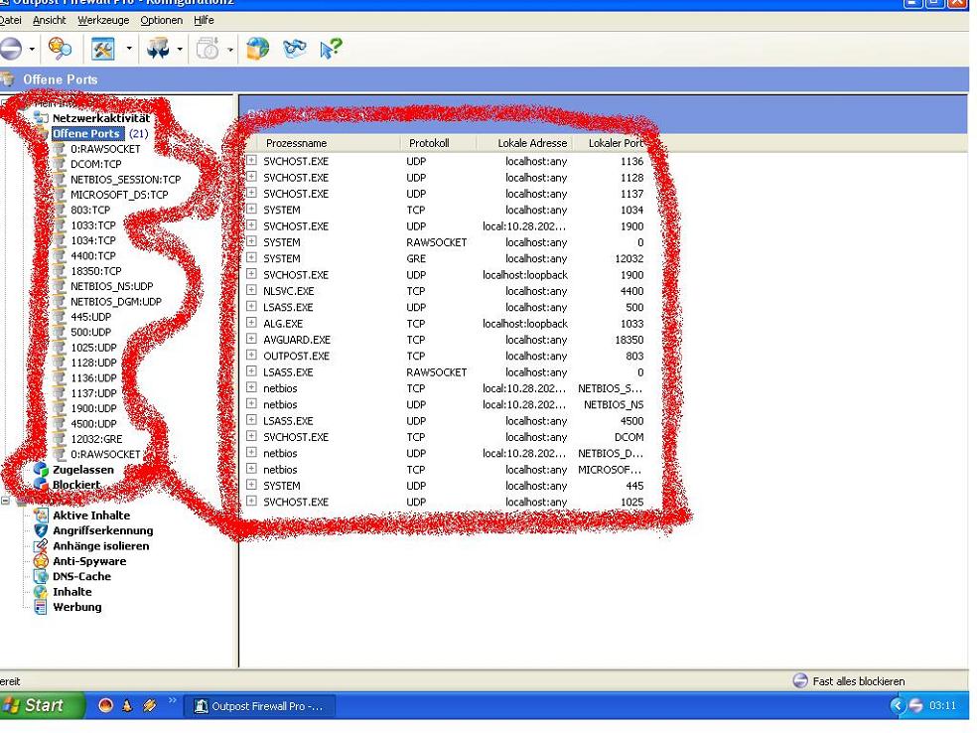
Task: Open the Werkzeuge menu
Action: (103, 20)
